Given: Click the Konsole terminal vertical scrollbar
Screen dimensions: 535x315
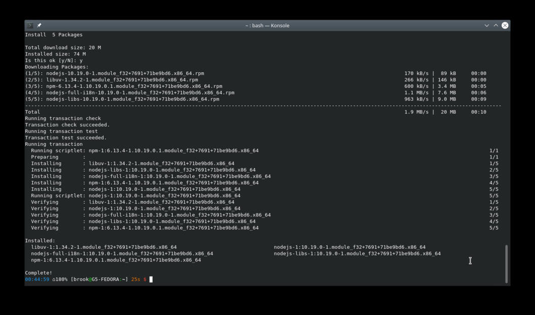Looking at the screenshot, I should 506,264.
